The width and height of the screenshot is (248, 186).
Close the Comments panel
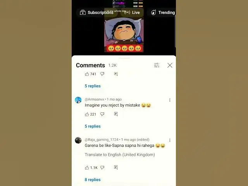tap(170, 65)
